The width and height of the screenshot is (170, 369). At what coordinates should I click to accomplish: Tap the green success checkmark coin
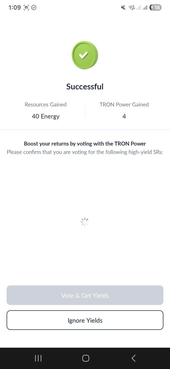click(85, 55)
